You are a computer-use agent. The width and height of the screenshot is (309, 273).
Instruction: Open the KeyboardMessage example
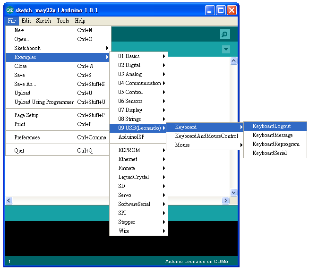point(275,135)
